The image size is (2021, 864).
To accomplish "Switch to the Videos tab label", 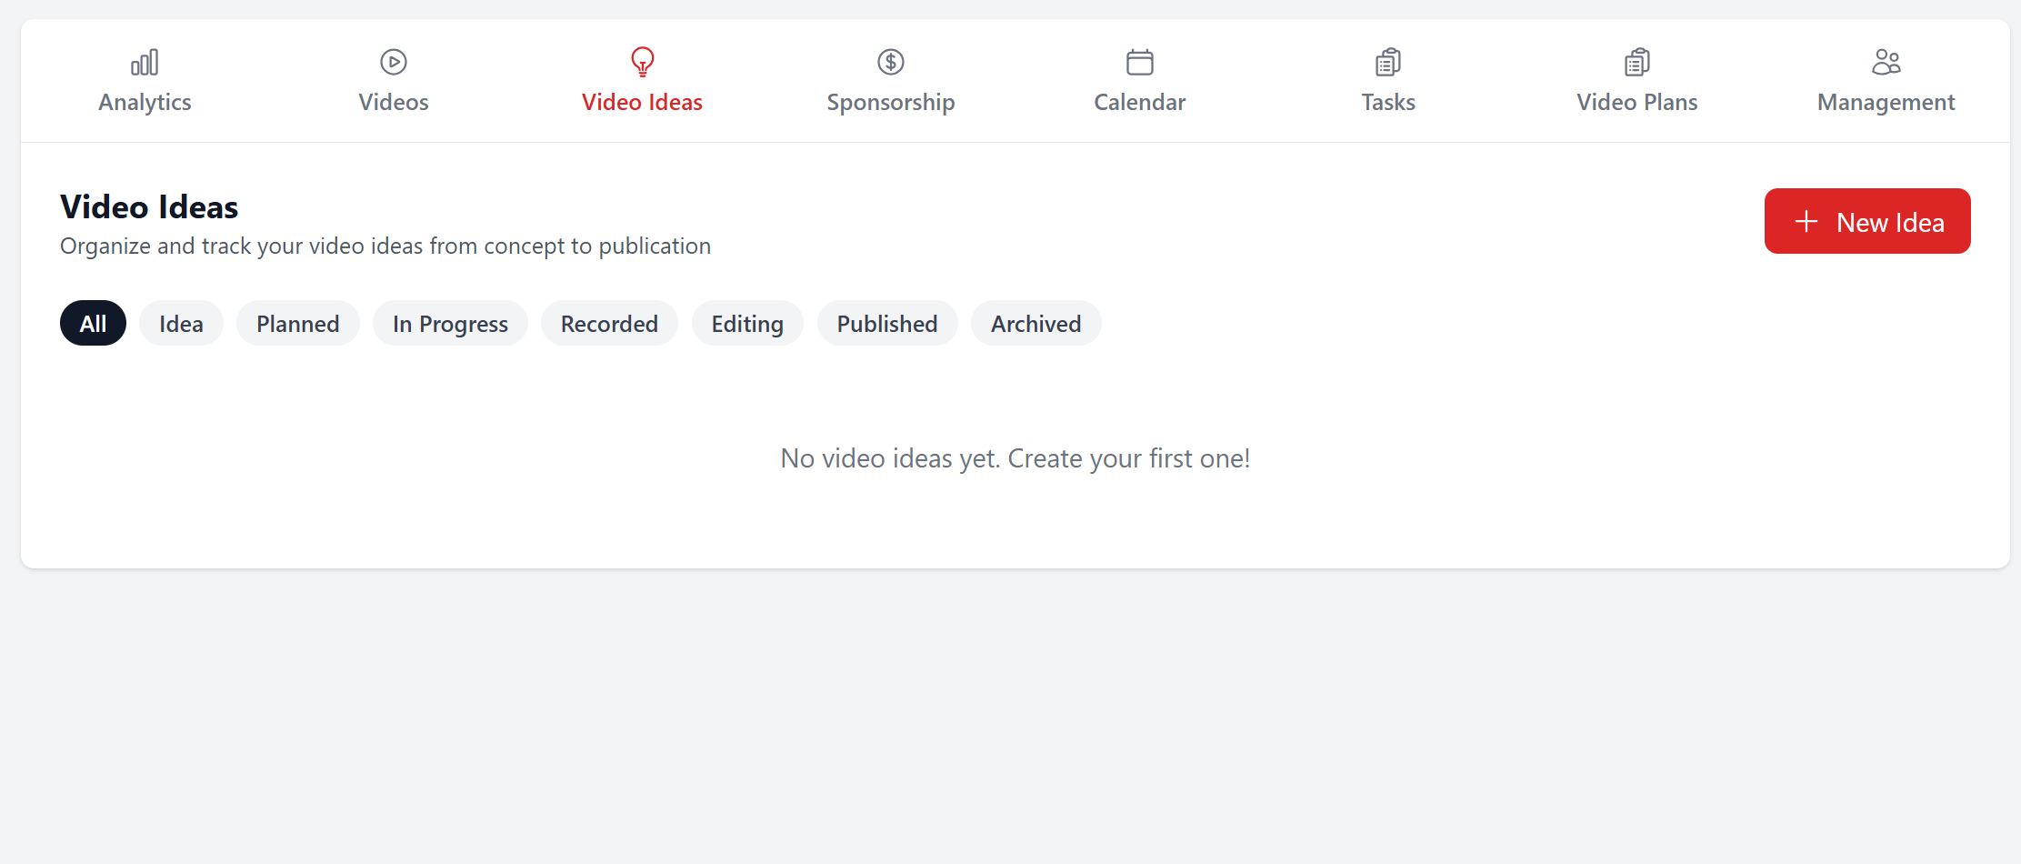I will coord(394,102).
